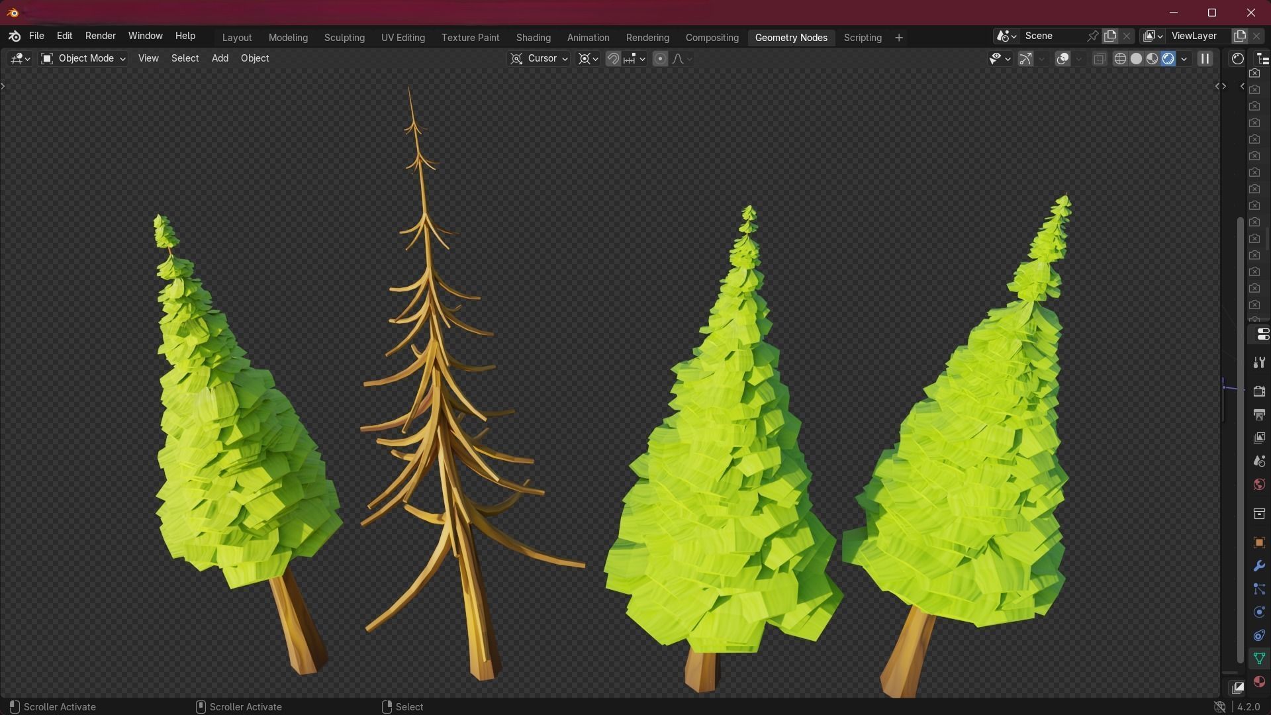Open the viewport View menu
Viewport: 1271px width, 715px height.
148,59
